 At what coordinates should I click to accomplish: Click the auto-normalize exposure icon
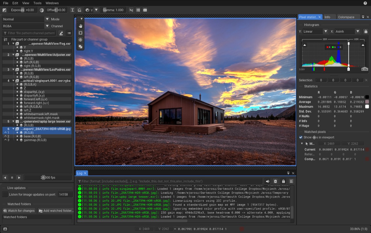(x=72, y=10)
